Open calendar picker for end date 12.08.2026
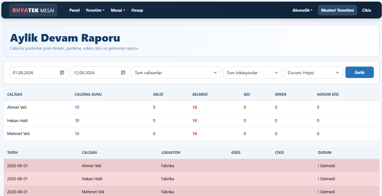This screenshot has height=196, width=382. [123, 73]
